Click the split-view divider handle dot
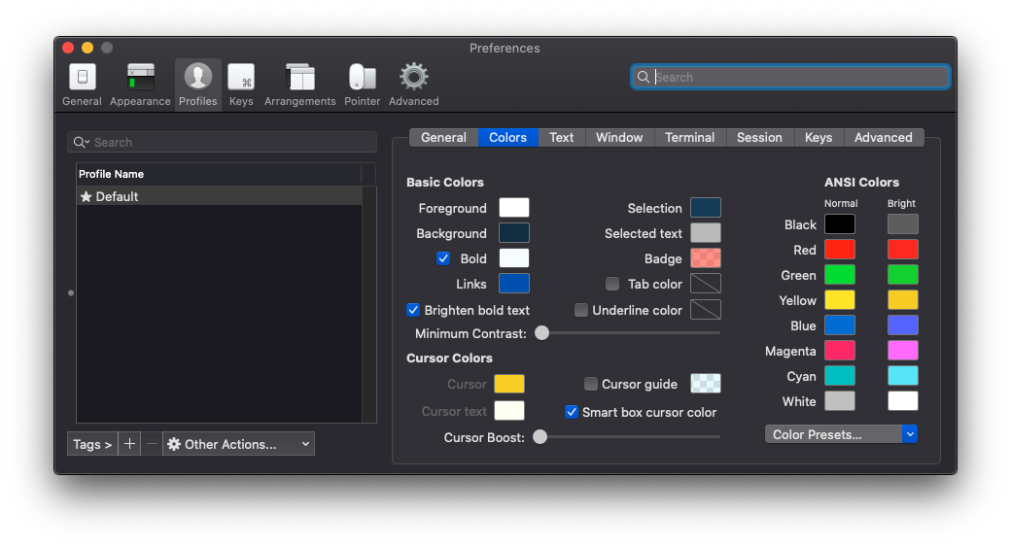This screenshot has width=1011, height=546. point(71,292)
